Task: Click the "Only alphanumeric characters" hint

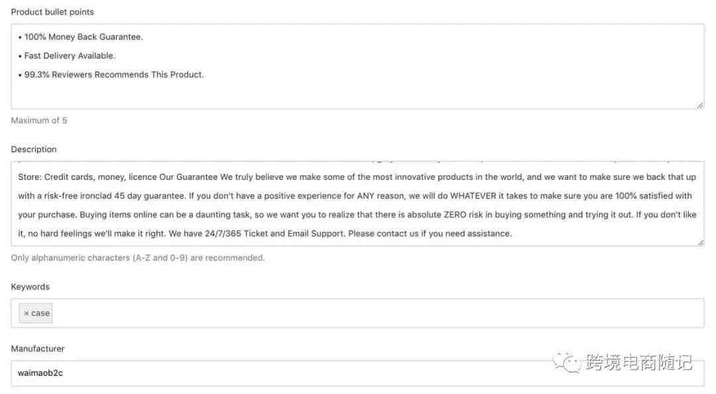Action: 137,258
